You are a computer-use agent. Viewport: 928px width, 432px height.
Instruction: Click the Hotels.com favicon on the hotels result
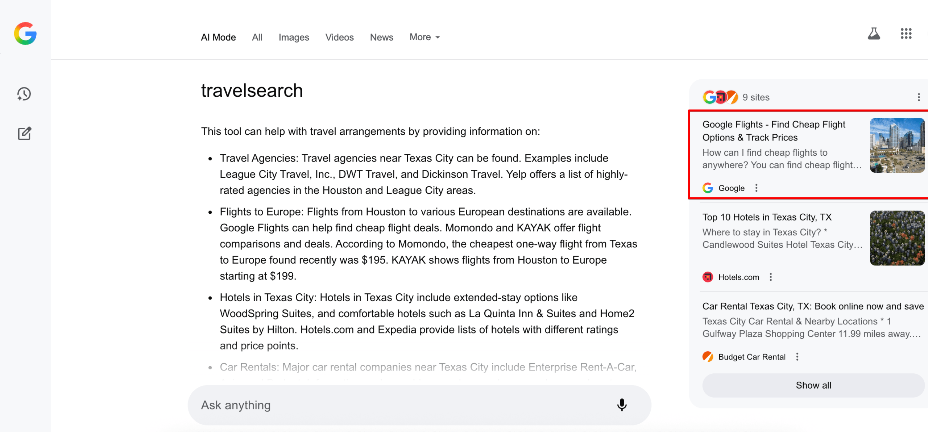click(707, 277)
